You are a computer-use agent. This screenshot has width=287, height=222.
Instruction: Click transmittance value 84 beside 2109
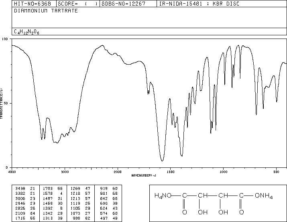pos(33,213)
